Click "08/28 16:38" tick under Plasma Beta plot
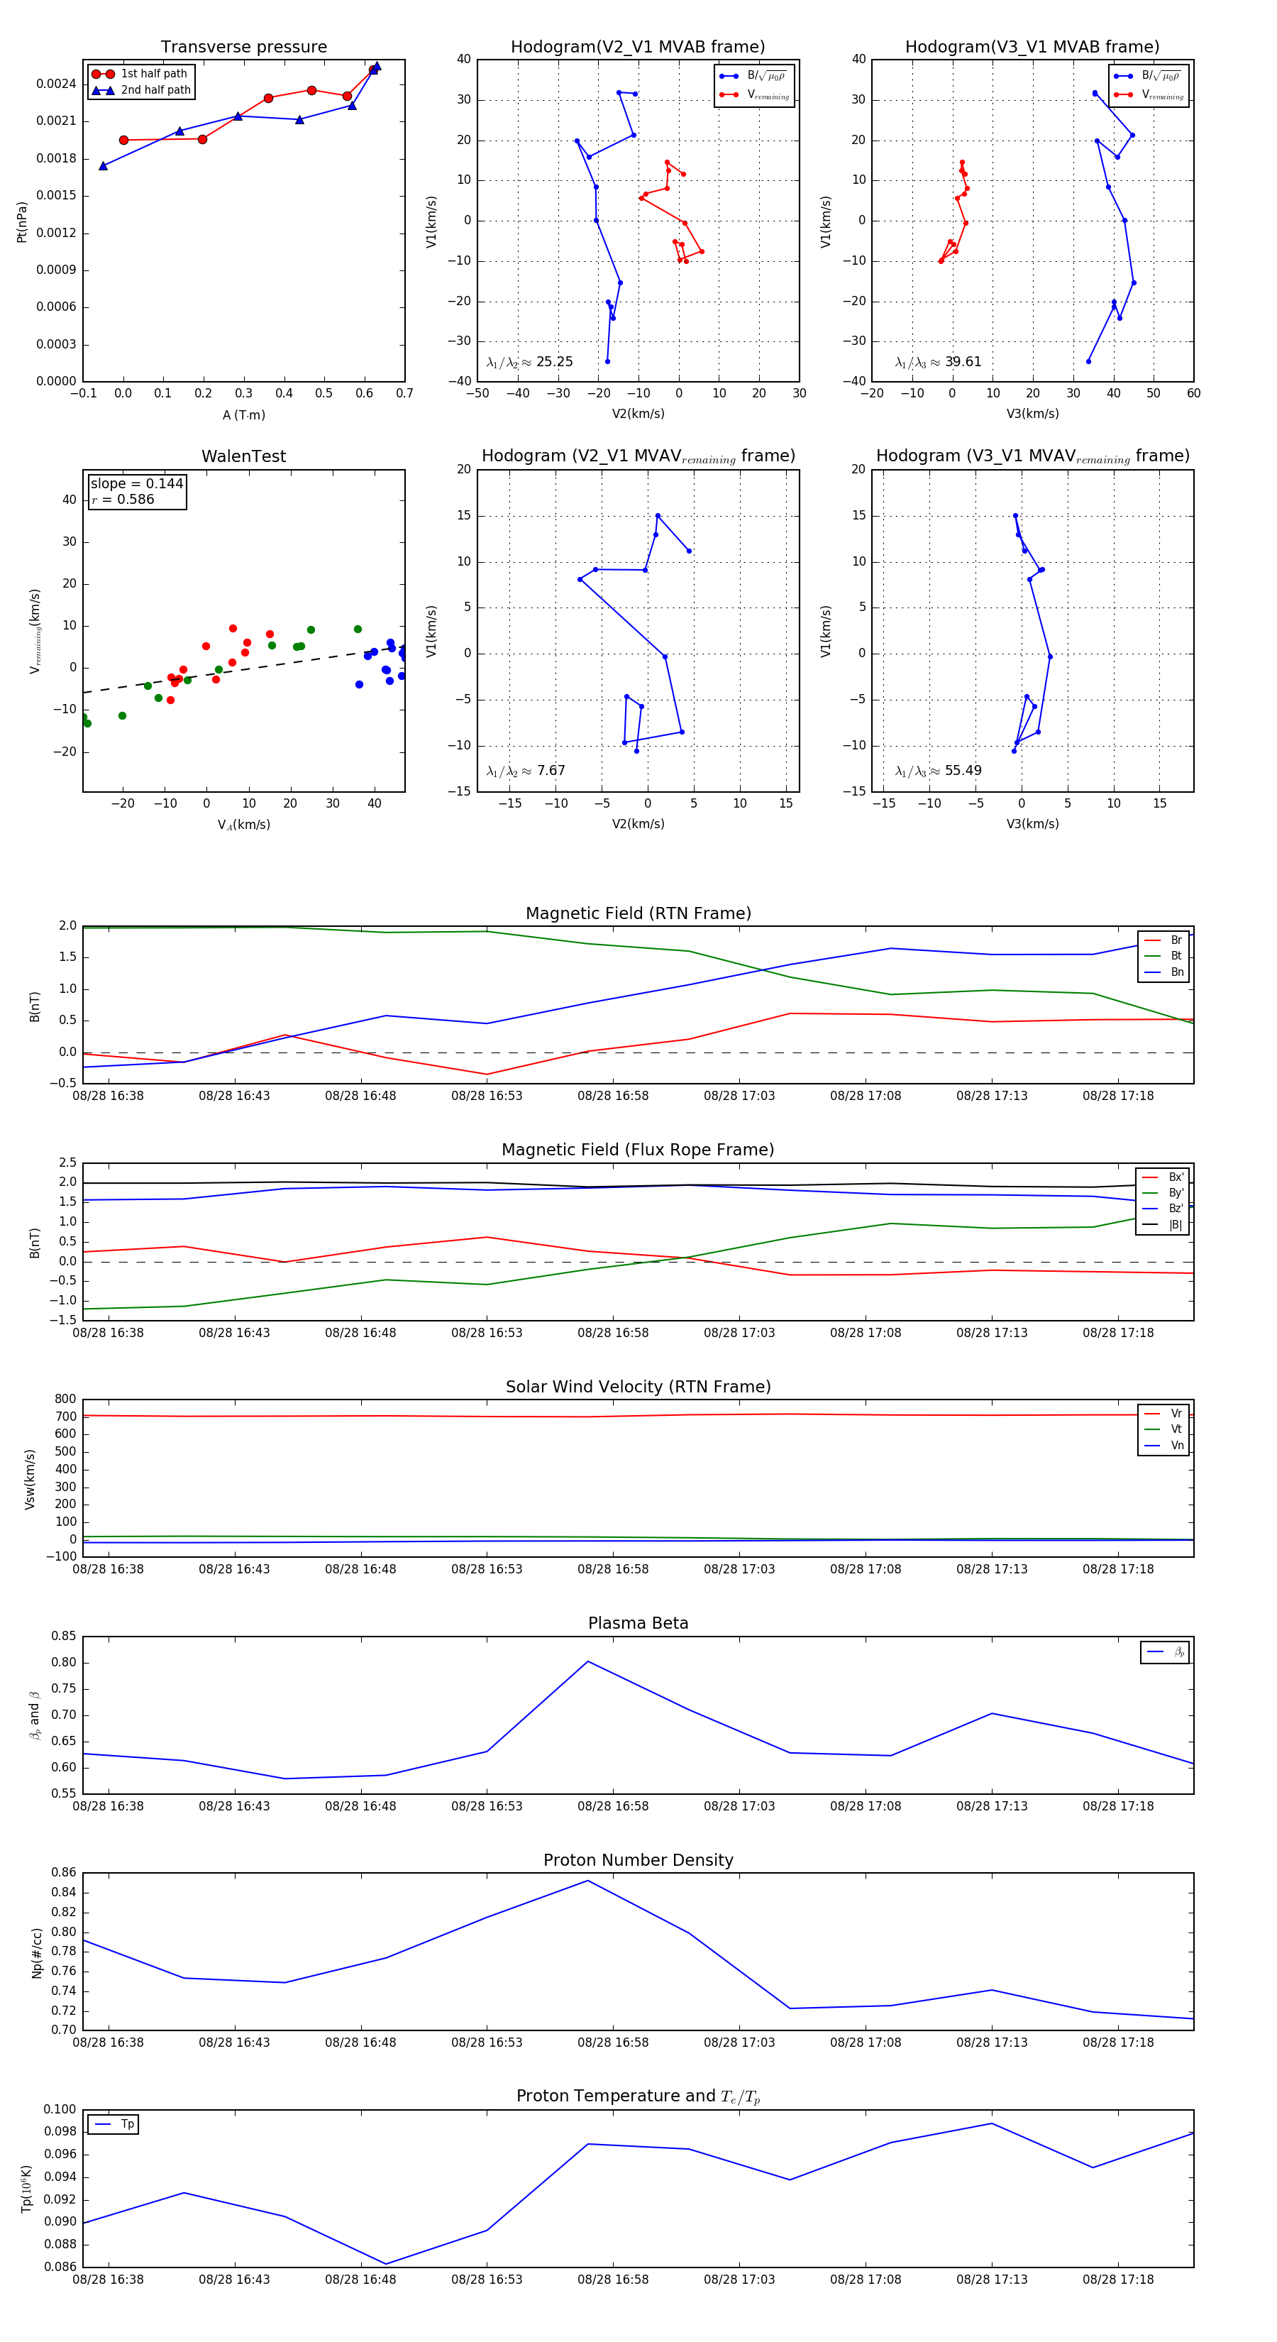 click(x=108, y=1805)
